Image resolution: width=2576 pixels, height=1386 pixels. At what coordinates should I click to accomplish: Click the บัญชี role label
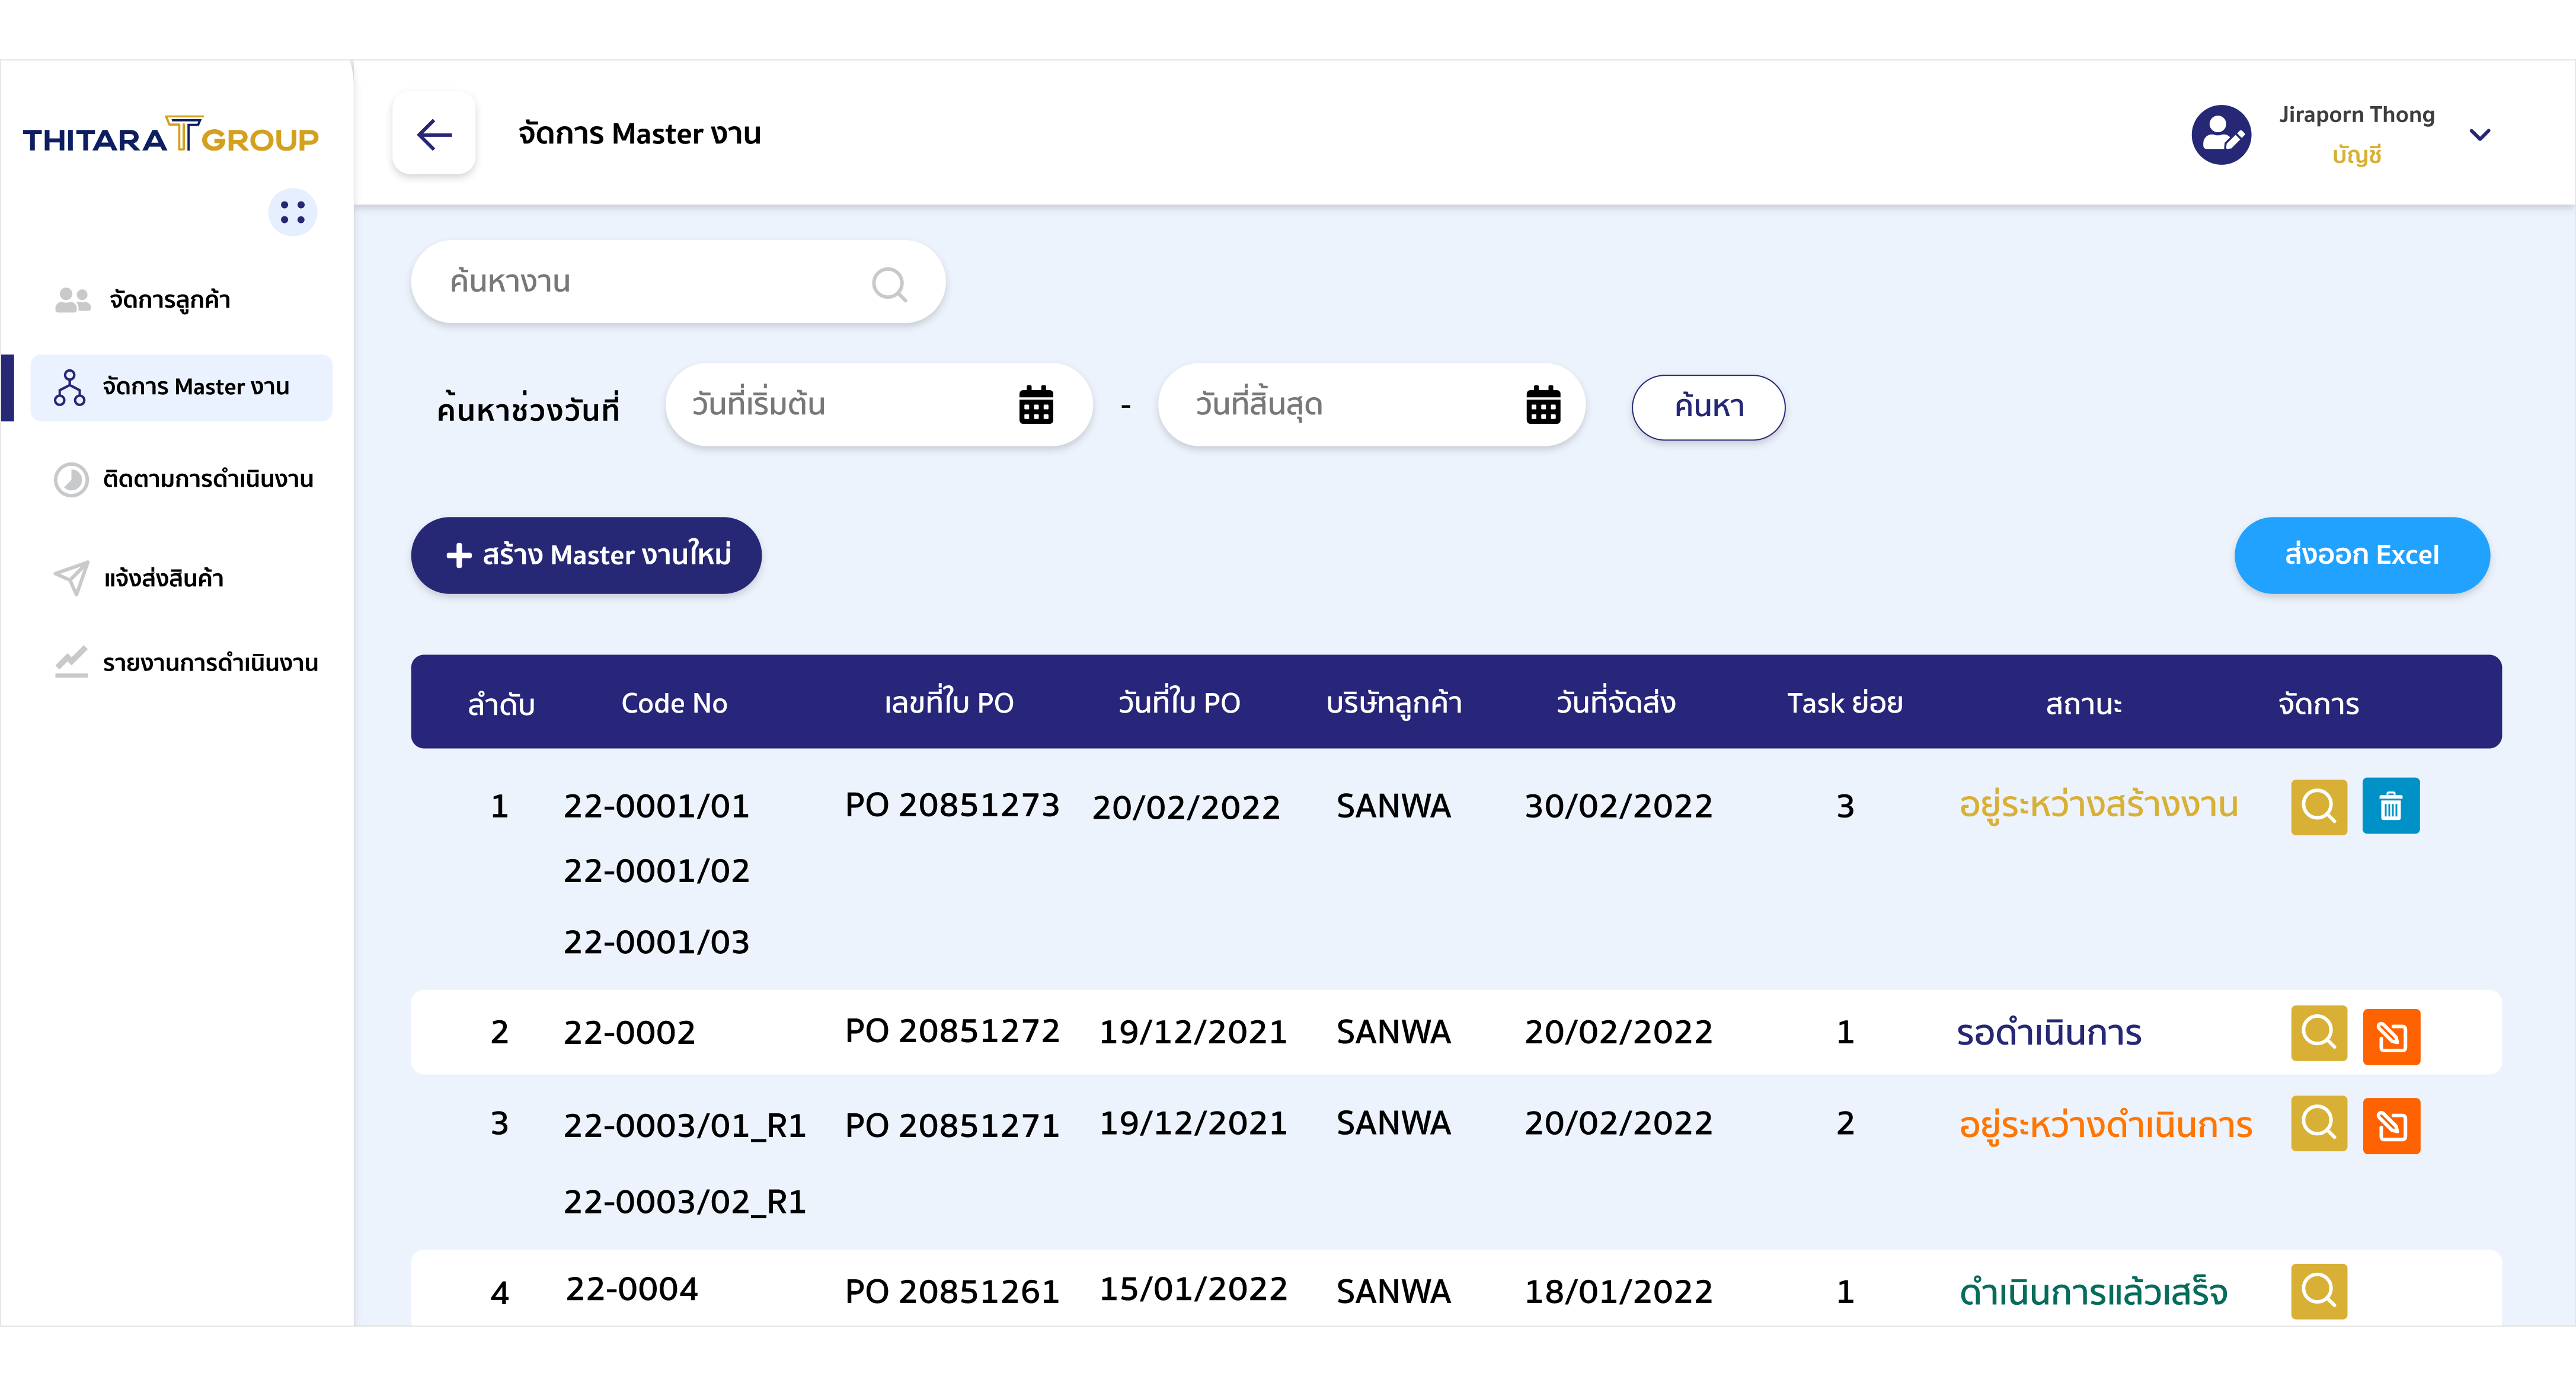(x=2356, y=156)
